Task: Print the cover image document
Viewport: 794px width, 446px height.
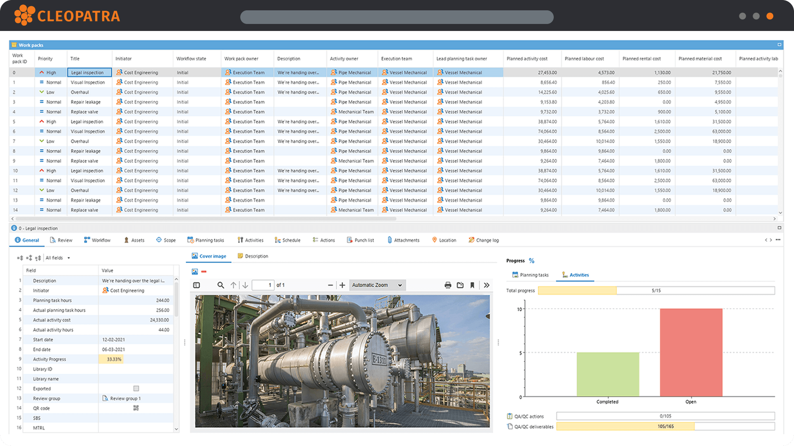Action: [448, 285]
